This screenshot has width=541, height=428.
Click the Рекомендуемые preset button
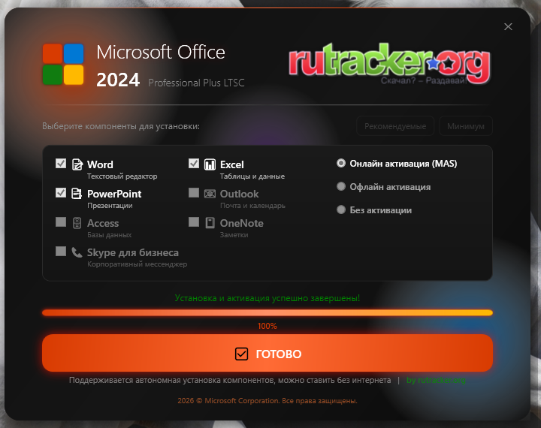(395, 126)
